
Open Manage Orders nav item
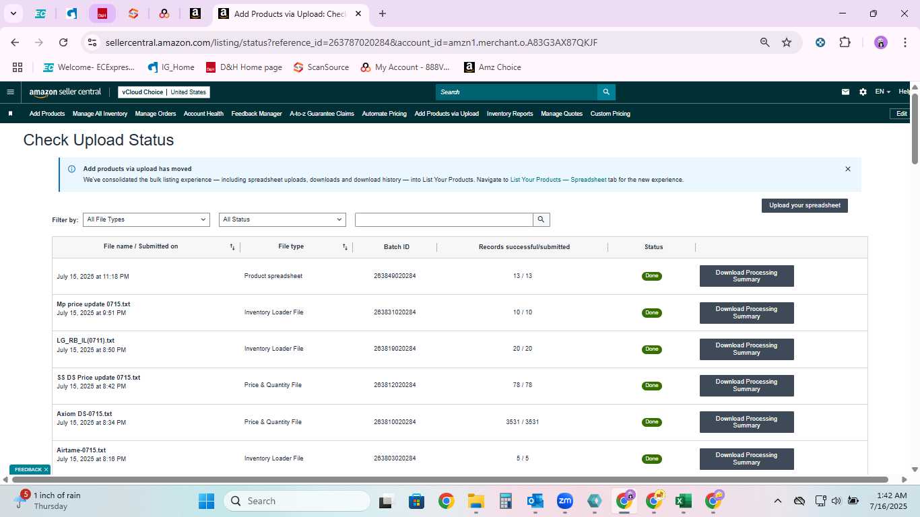pyautogui.click(x=156, y=114)
